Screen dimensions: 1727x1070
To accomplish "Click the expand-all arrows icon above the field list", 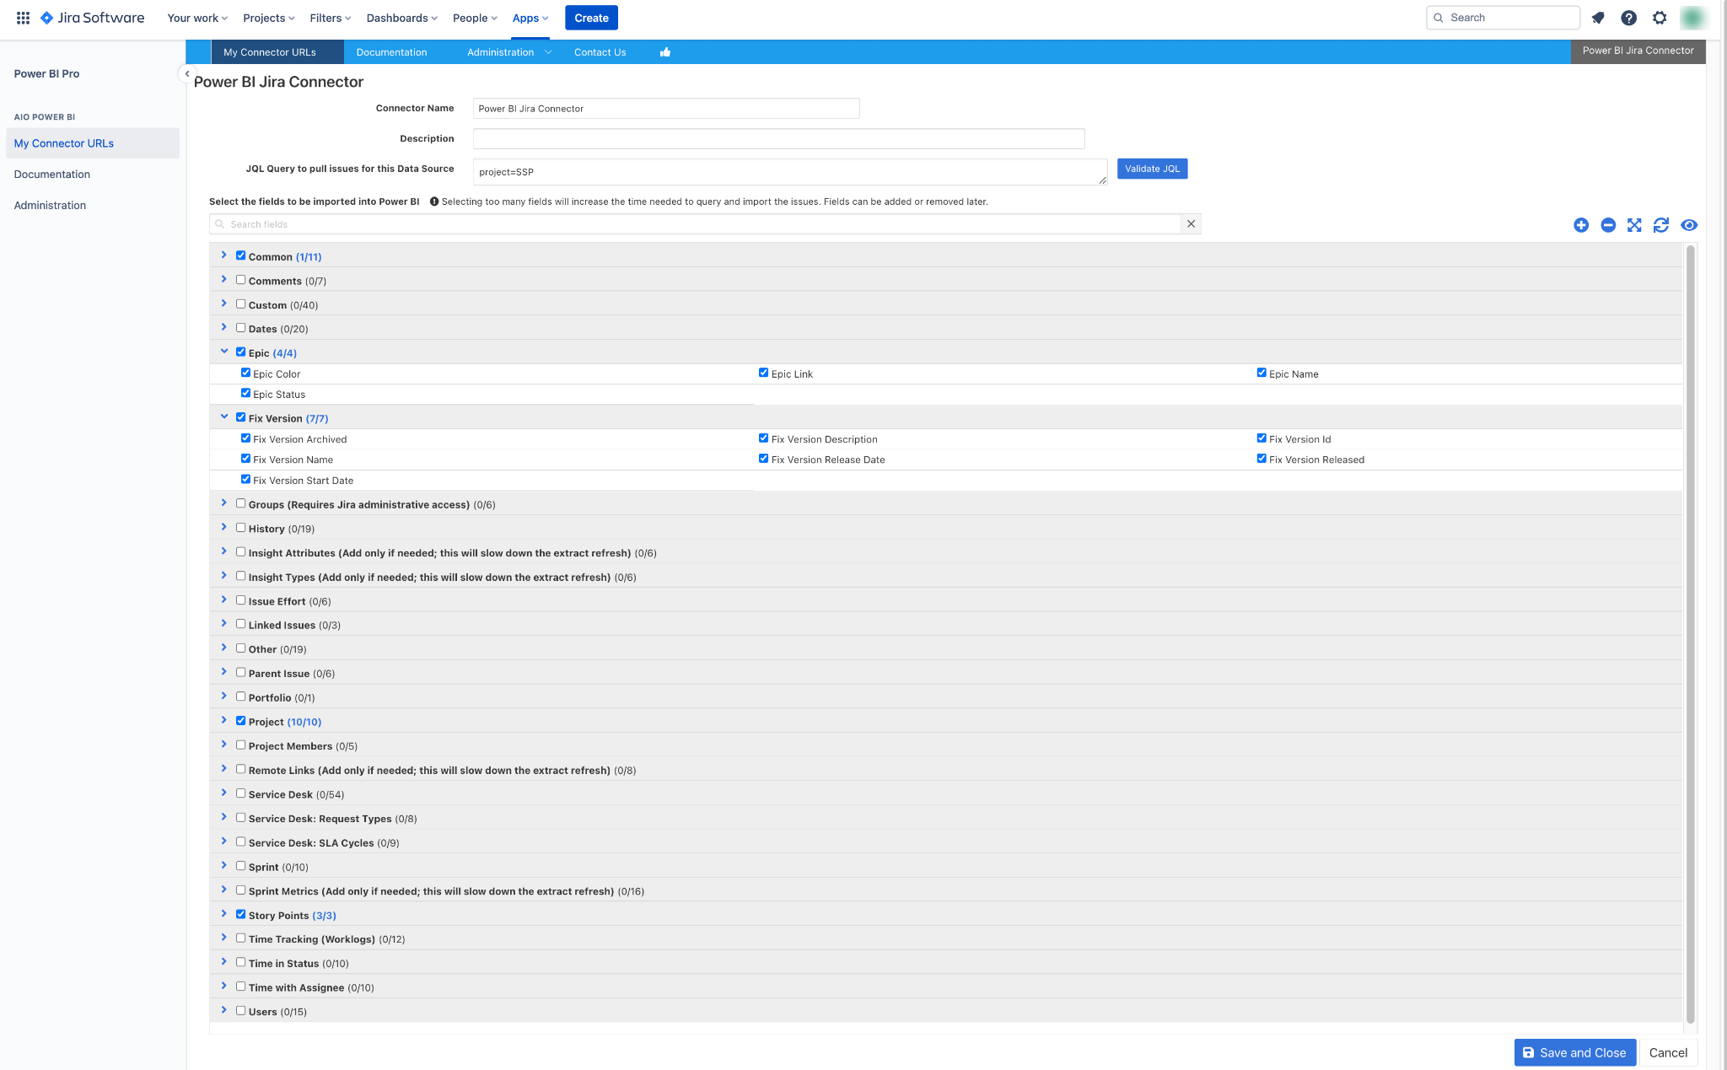I will (1634, 225).
